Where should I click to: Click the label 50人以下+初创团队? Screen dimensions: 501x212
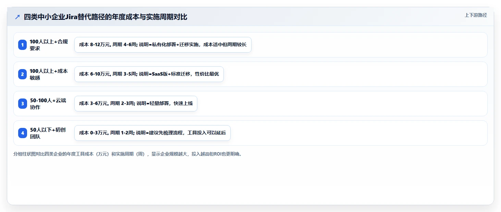pos(48,133)
